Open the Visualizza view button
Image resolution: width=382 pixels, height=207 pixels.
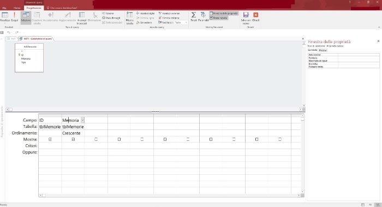(5, 17)
